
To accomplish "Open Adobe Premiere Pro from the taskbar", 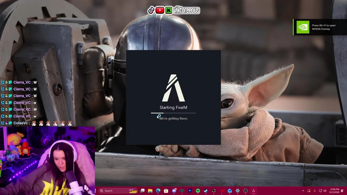I will tap(190, 191).
